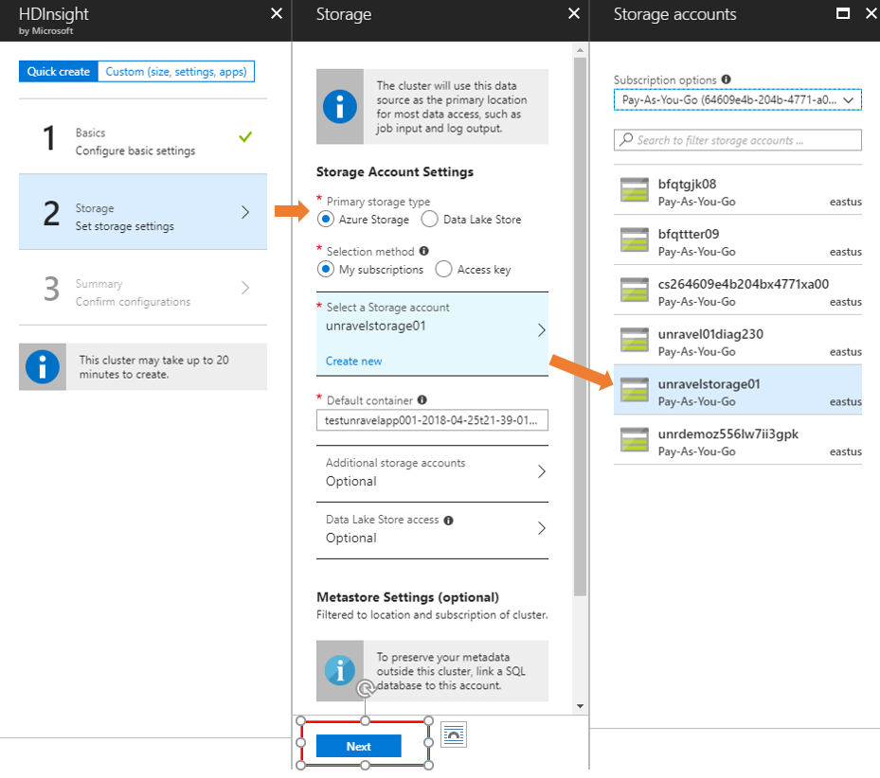Open step 3 Summary chevron

pos(244,288)
